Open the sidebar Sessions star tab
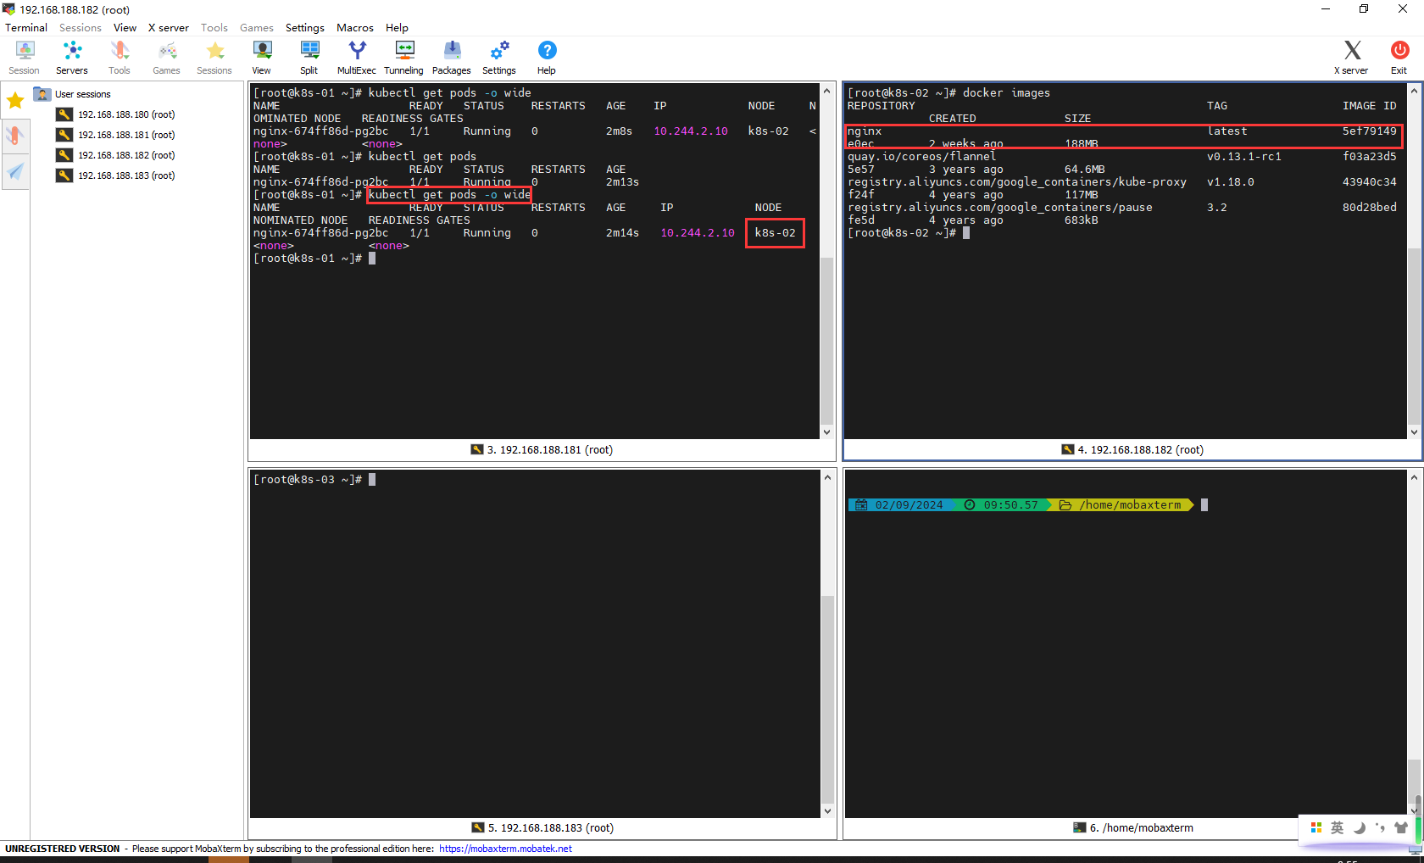This screenshot has height=863, width=1424. (x=15, y=101)
